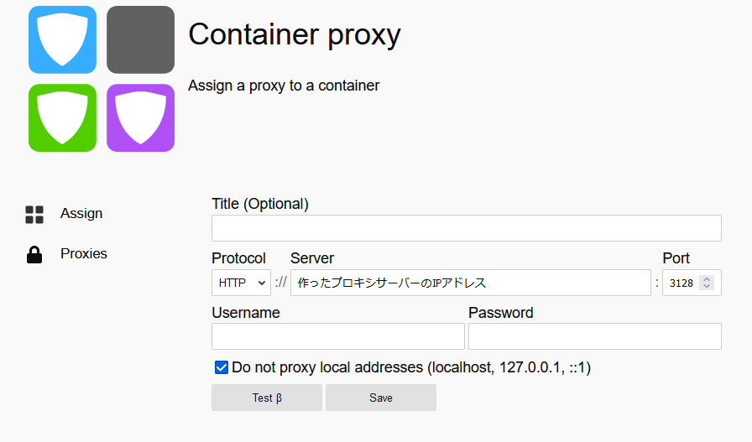Viewport: 752px width, 442px height.
Task: Click the green shield container icon
Action: pos(62,118)
